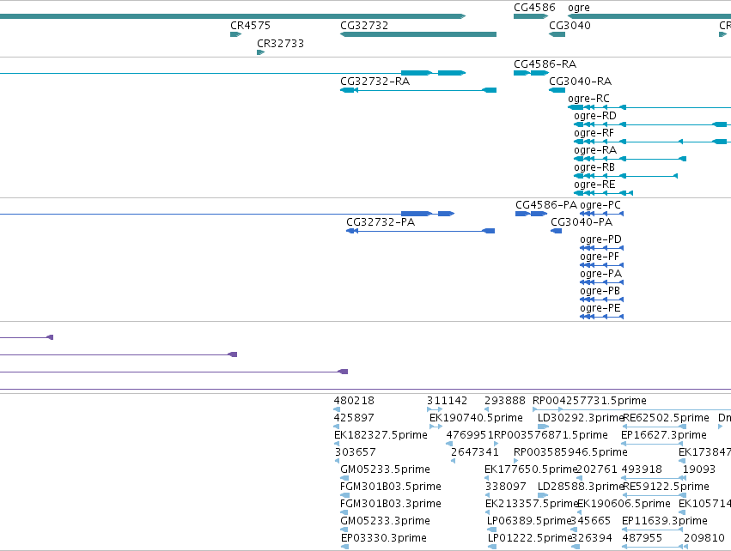Click the LP01222.5prime EST label
Viewport: 731px width, 551px height.
tap(530, 538)
